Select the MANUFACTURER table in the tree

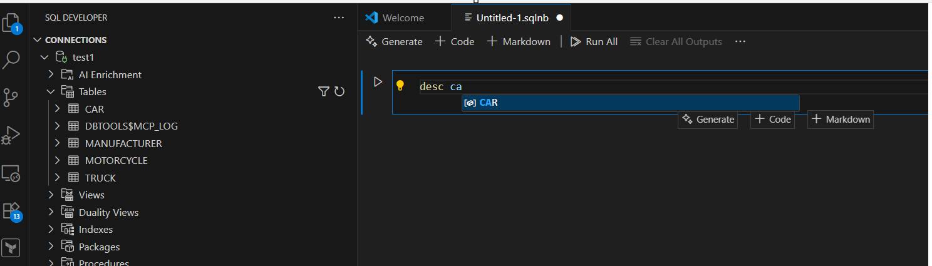point(123,143)
